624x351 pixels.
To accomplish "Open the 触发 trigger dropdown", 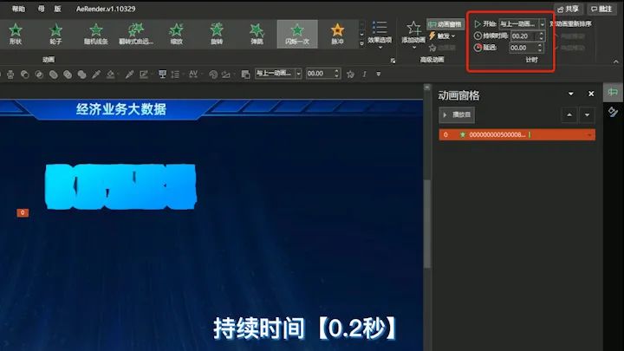I will [x=442, y=36].
